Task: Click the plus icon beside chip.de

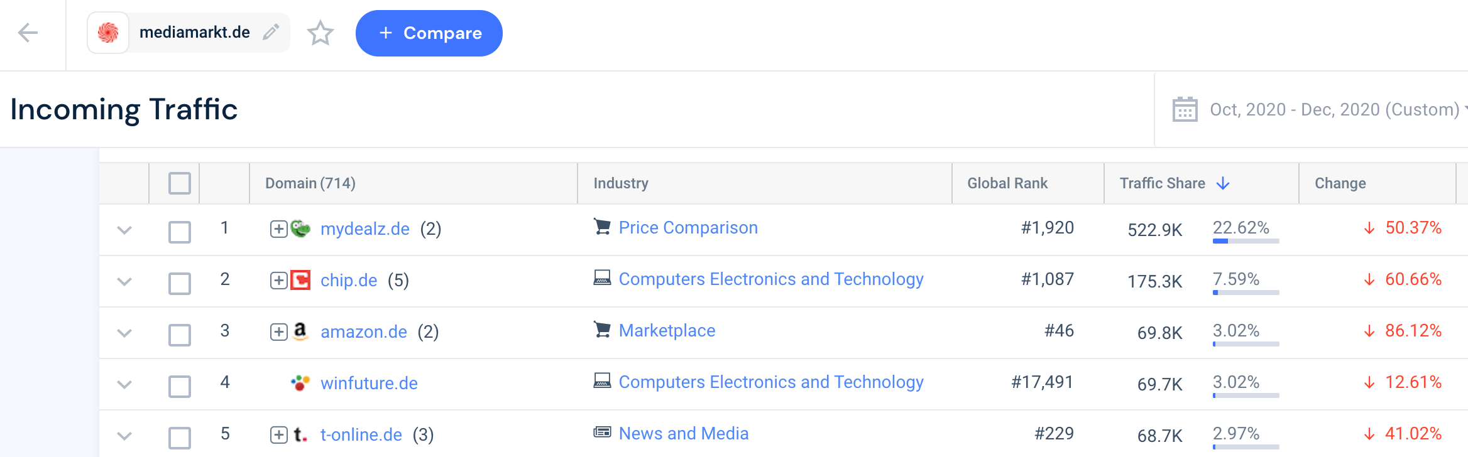Action: pyautogui.click(x=278, y=281)
